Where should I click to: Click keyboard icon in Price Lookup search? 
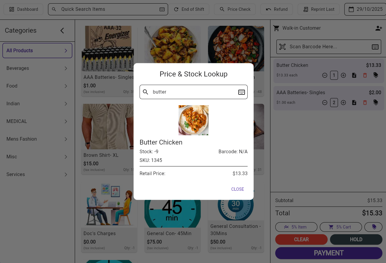[x=242, y=92]
